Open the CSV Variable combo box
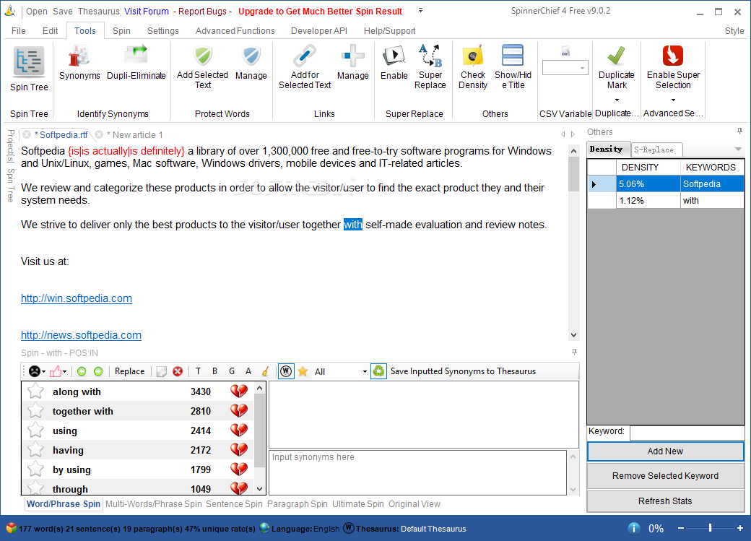This screenshot has width=751, height=541. coord(565,68)
